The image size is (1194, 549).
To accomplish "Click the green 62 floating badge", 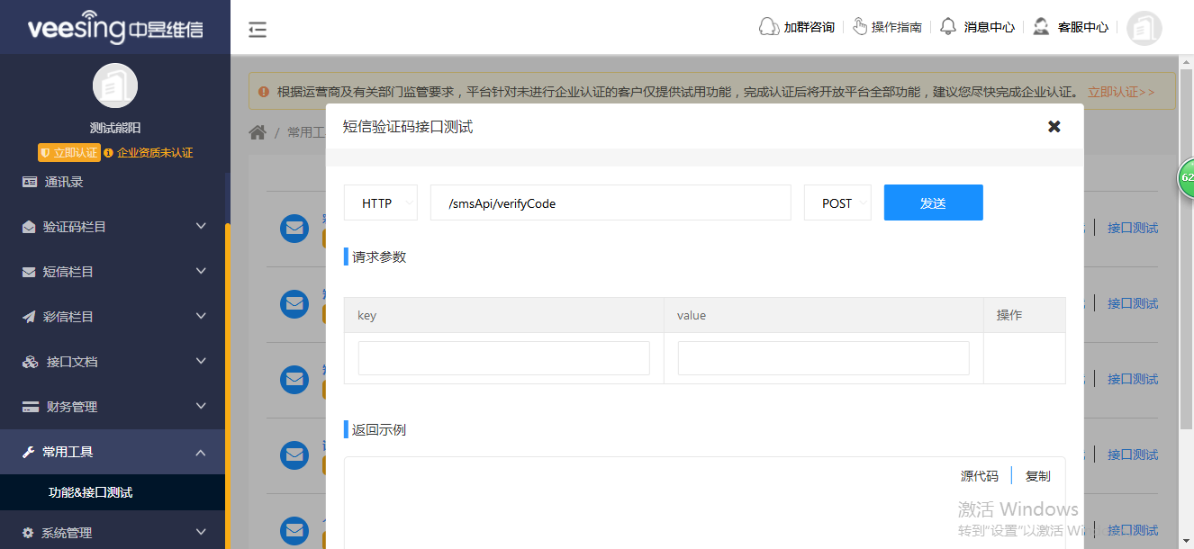I will coord(1187,177).
